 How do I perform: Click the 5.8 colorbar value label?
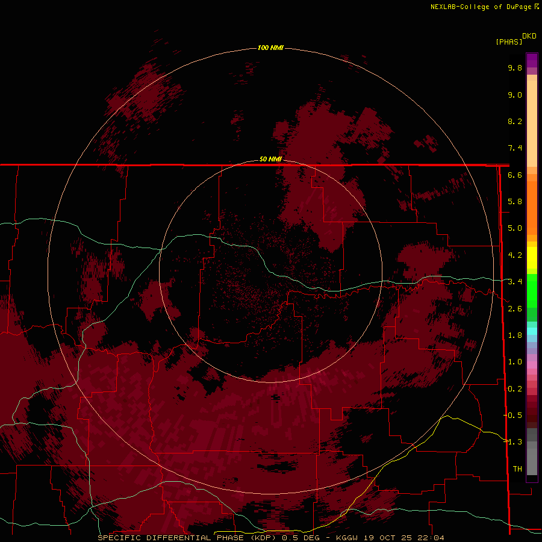tap(515, 201)
